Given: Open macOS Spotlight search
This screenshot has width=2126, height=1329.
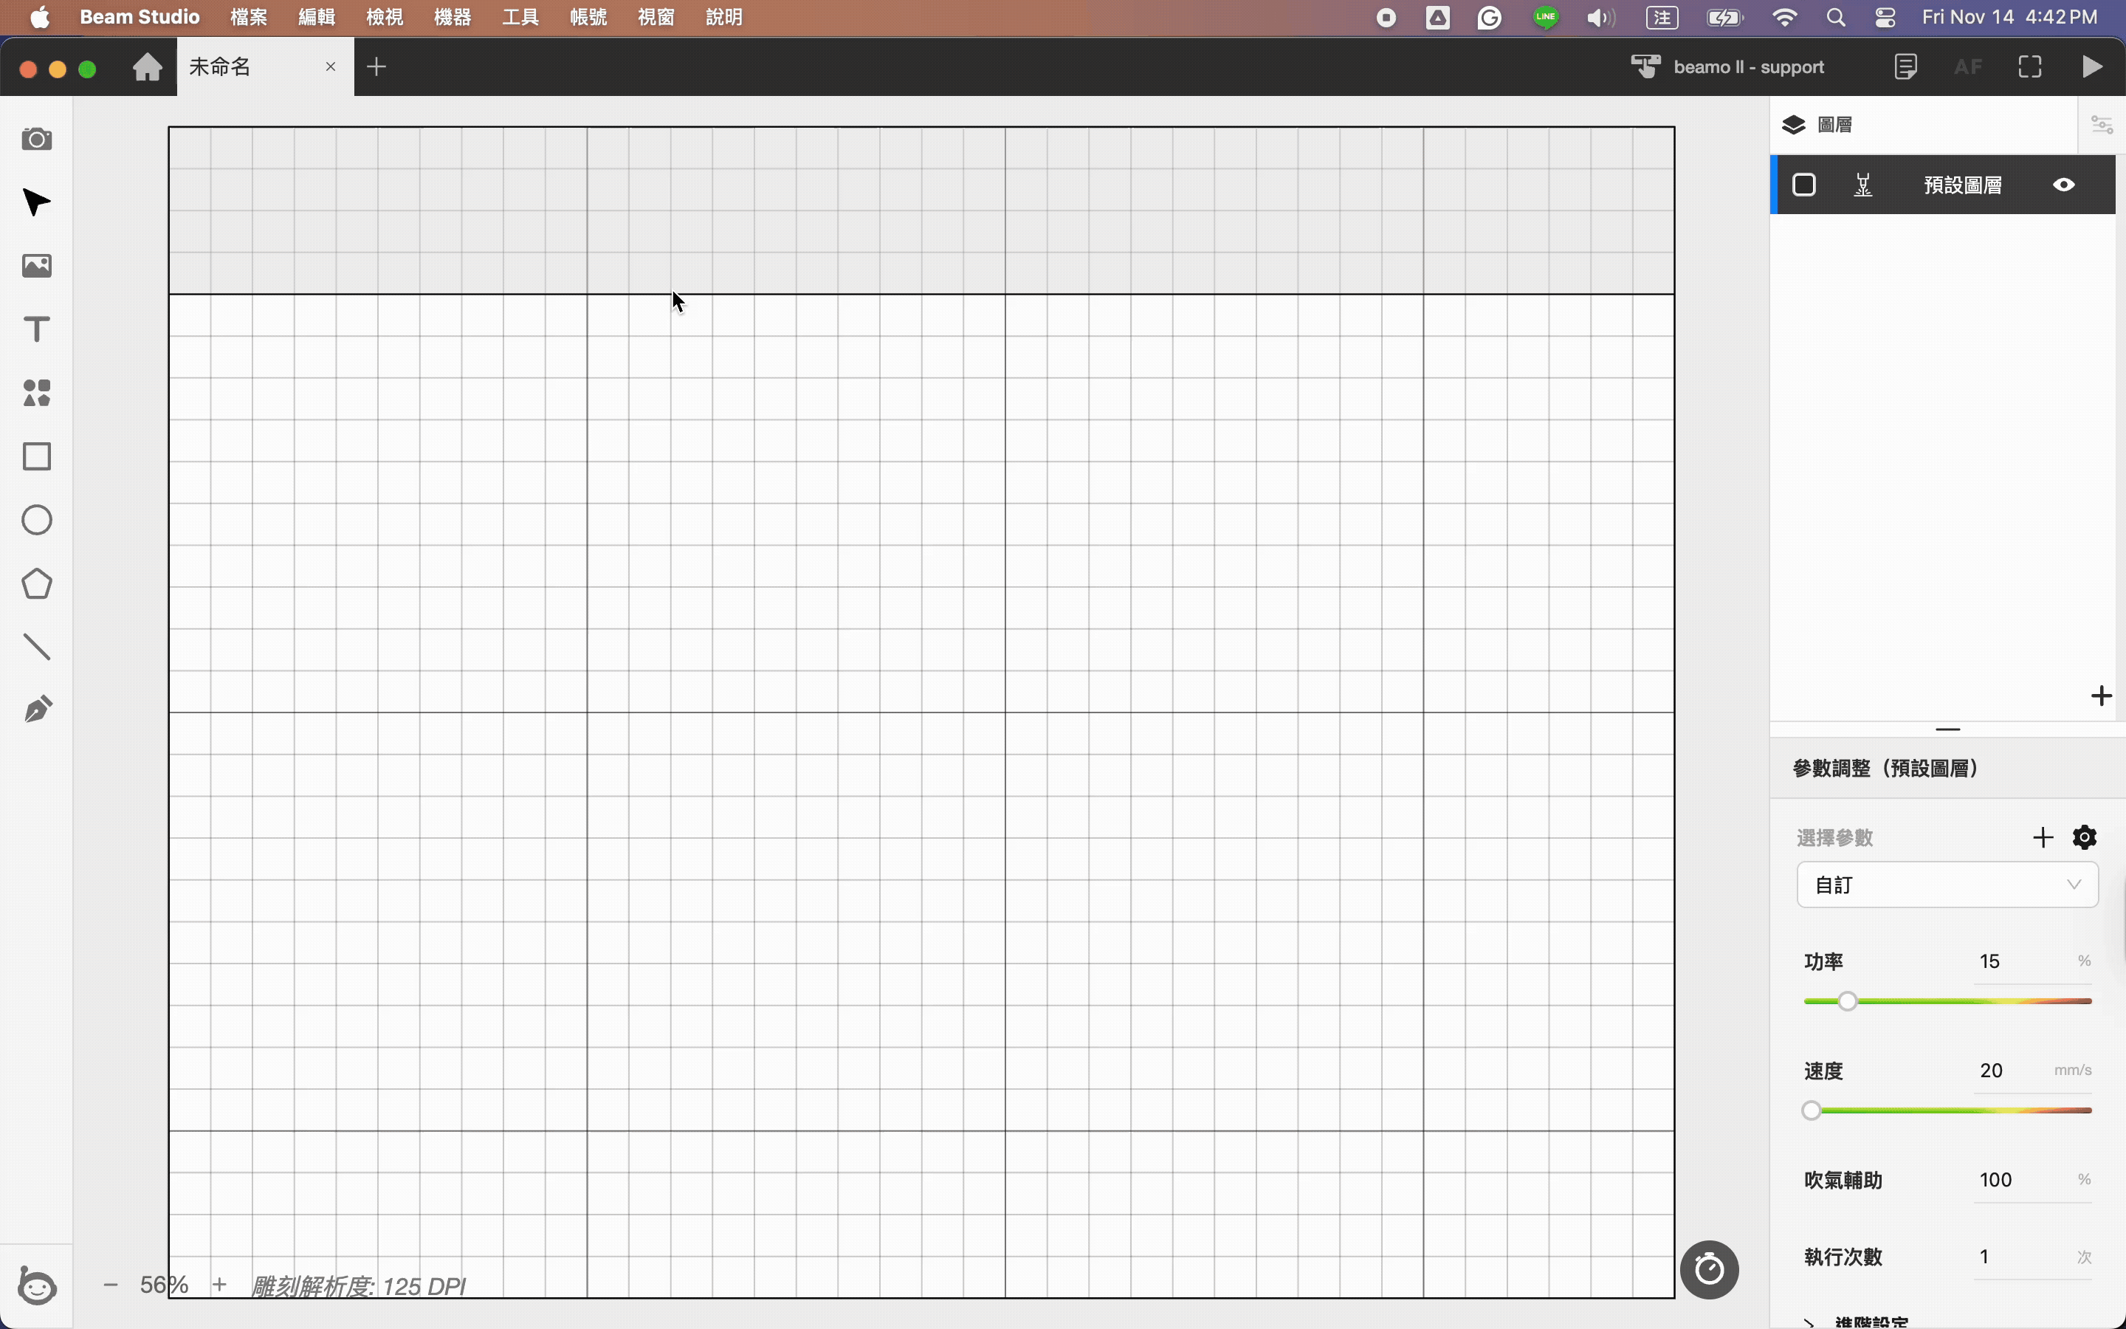Looking at the screenshot, I should [1835, 18].
